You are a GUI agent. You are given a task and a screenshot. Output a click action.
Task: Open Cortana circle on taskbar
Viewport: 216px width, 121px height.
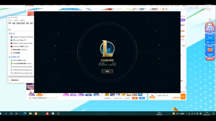(x=11, y=113)
